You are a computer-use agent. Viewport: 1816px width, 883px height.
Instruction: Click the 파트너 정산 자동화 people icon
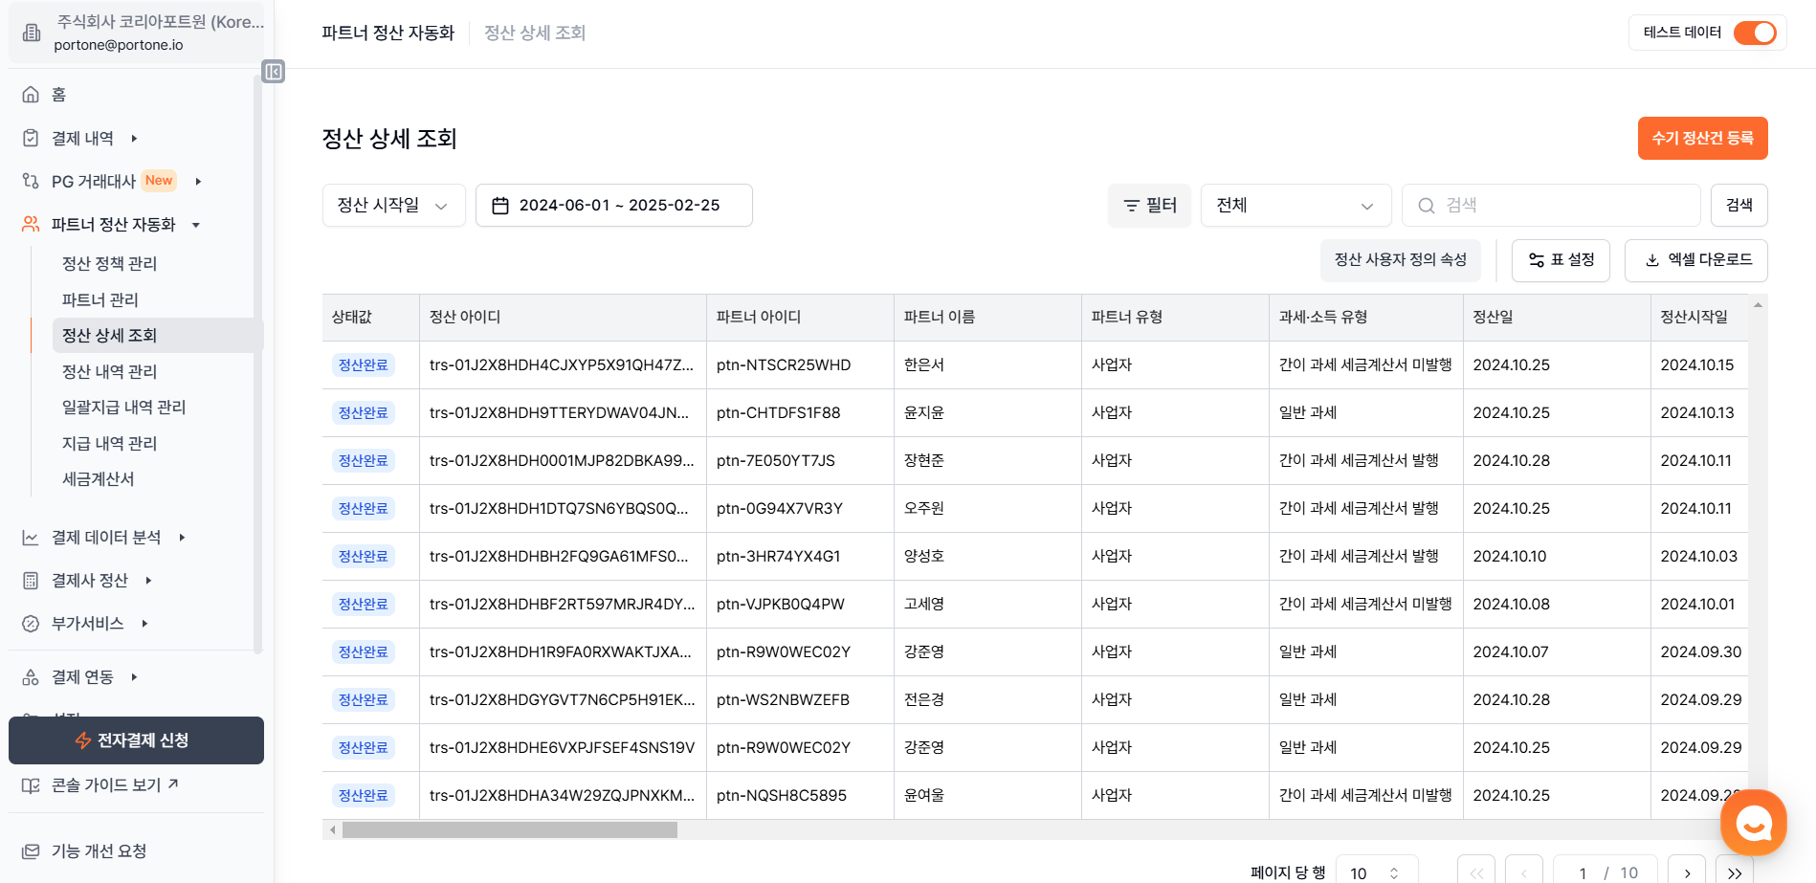click(x=31, y=224)
